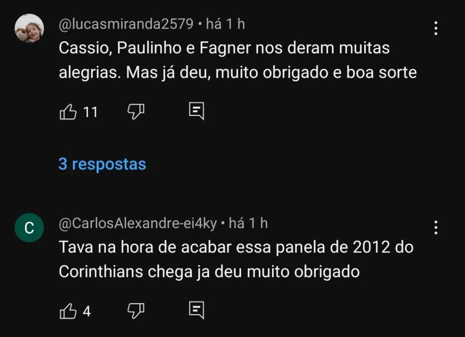The image size is (465, 337).
Task: Like the comment by @lucasmiranda2579
Action: [x=68, y=112]
